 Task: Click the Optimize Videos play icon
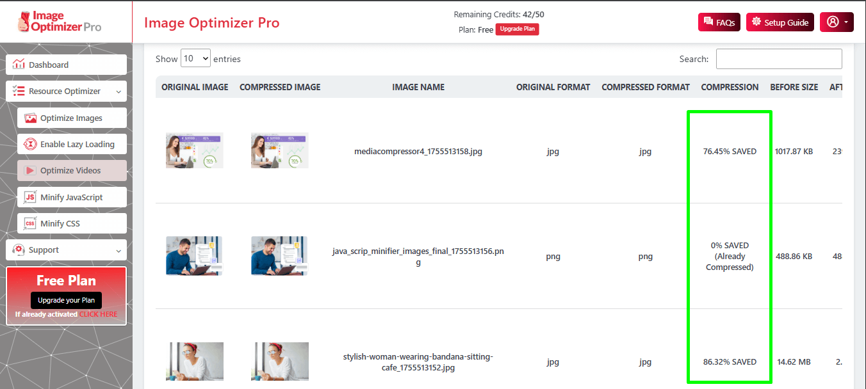pos(30,170)
